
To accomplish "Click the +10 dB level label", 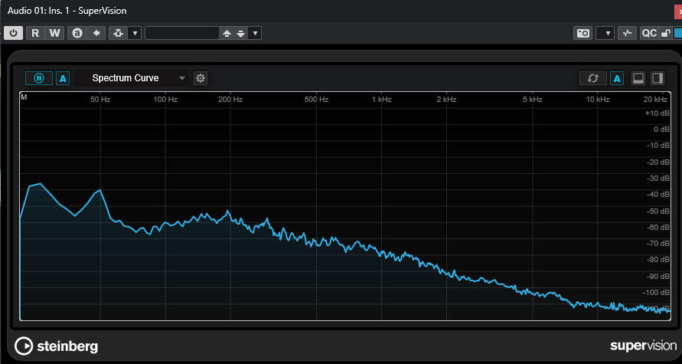I will coord(658,113).
